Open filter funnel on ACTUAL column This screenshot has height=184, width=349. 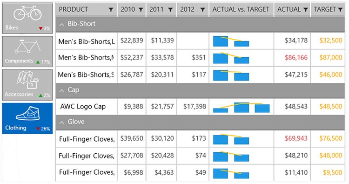(306, 10)
